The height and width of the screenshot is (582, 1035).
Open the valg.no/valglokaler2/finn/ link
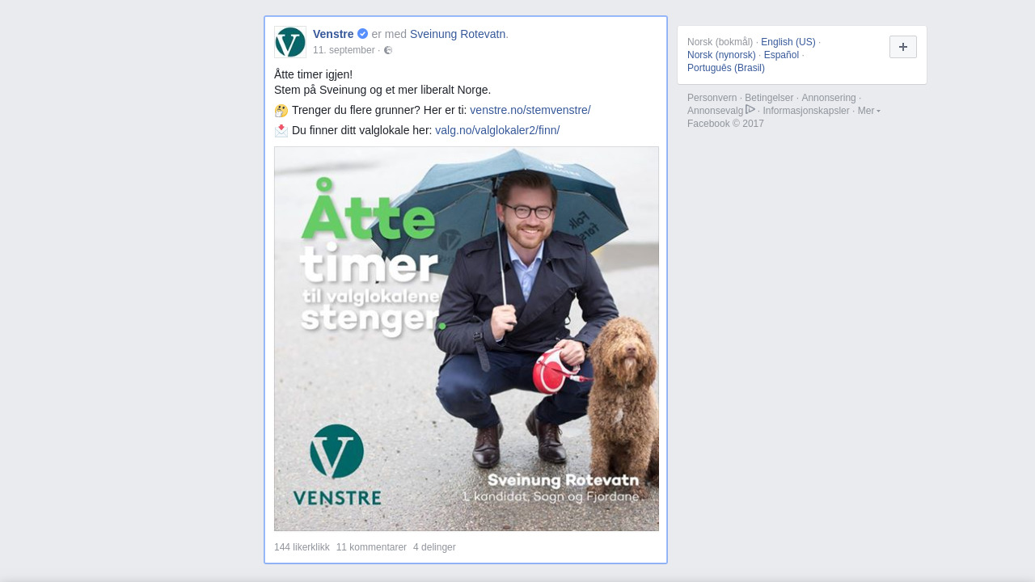pos(497,130)
